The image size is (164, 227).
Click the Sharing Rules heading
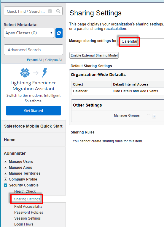point(83,132)
